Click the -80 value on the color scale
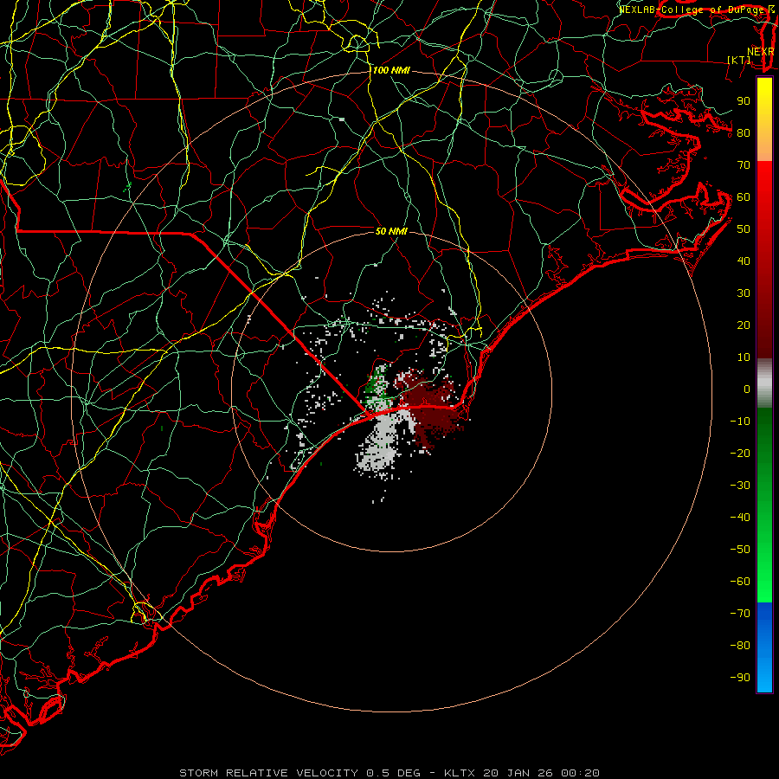The image size is (779, 779). pos(740,646)
